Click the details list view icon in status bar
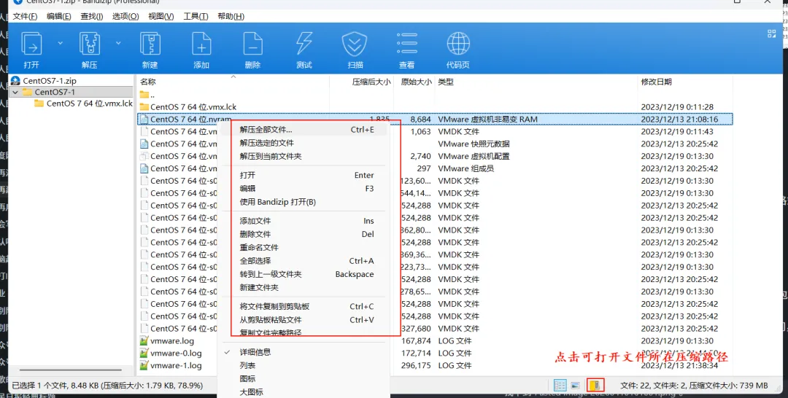Viewport: 788px width, 398px height. (x=560, y=385)
